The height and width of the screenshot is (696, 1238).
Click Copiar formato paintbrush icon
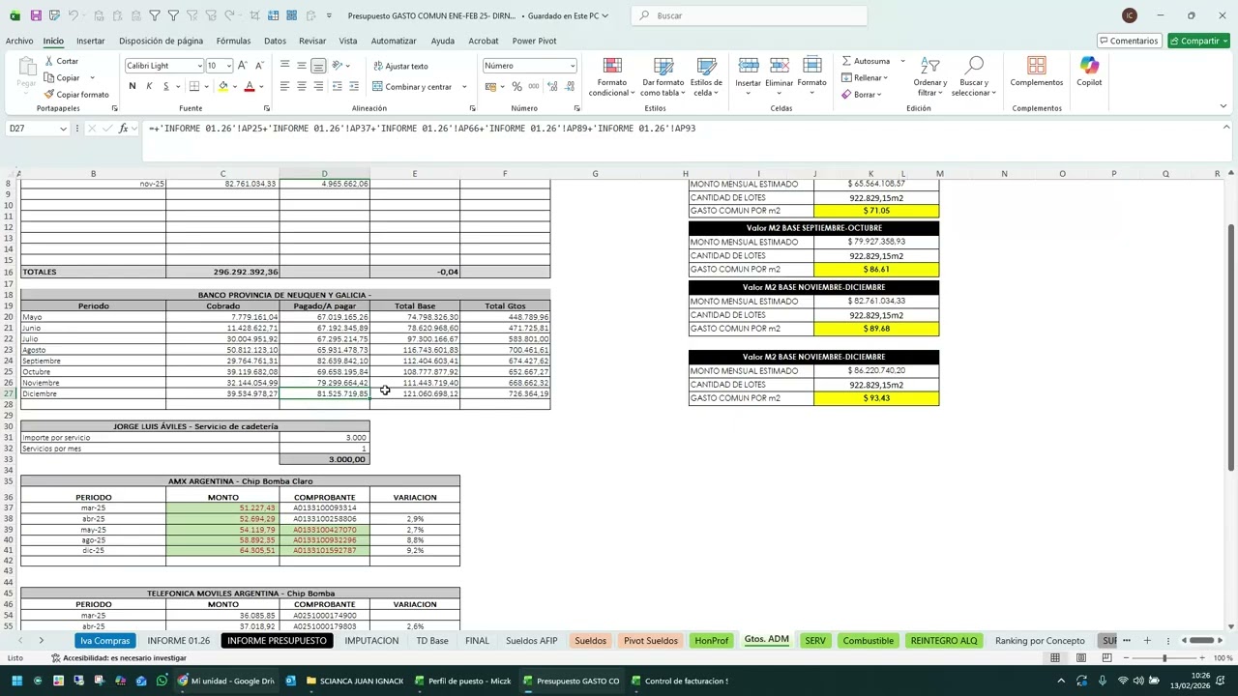pos(48,94)
